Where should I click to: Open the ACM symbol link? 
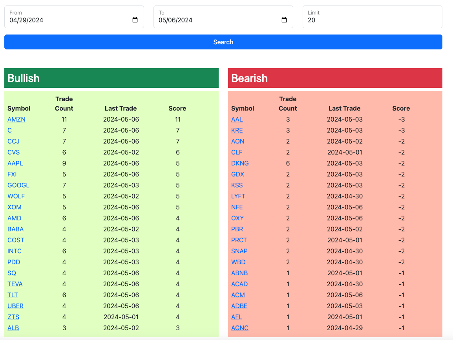(238, 295)
